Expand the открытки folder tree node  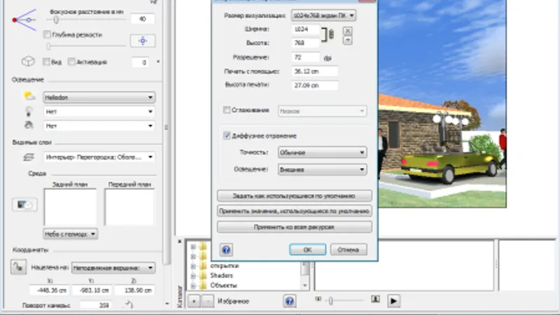193,266
